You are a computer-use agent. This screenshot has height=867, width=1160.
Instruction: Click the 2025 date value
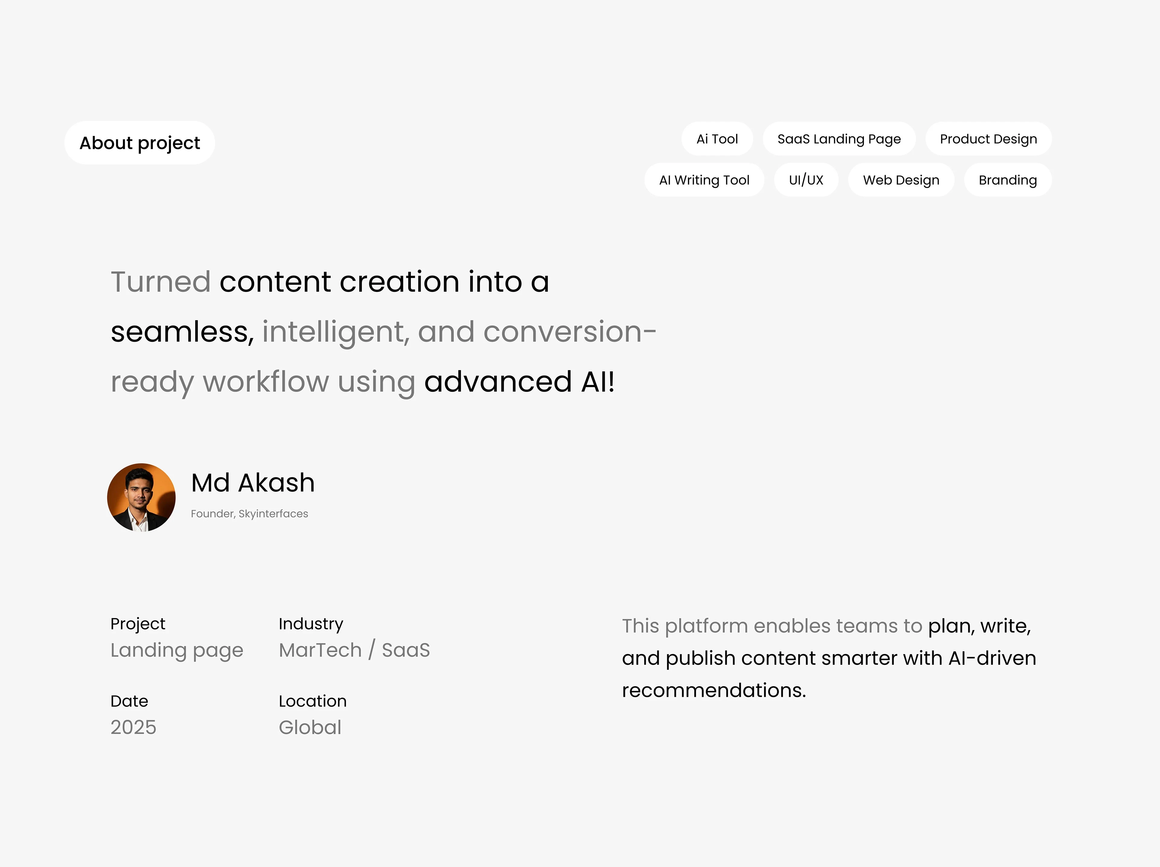point(133,727)
